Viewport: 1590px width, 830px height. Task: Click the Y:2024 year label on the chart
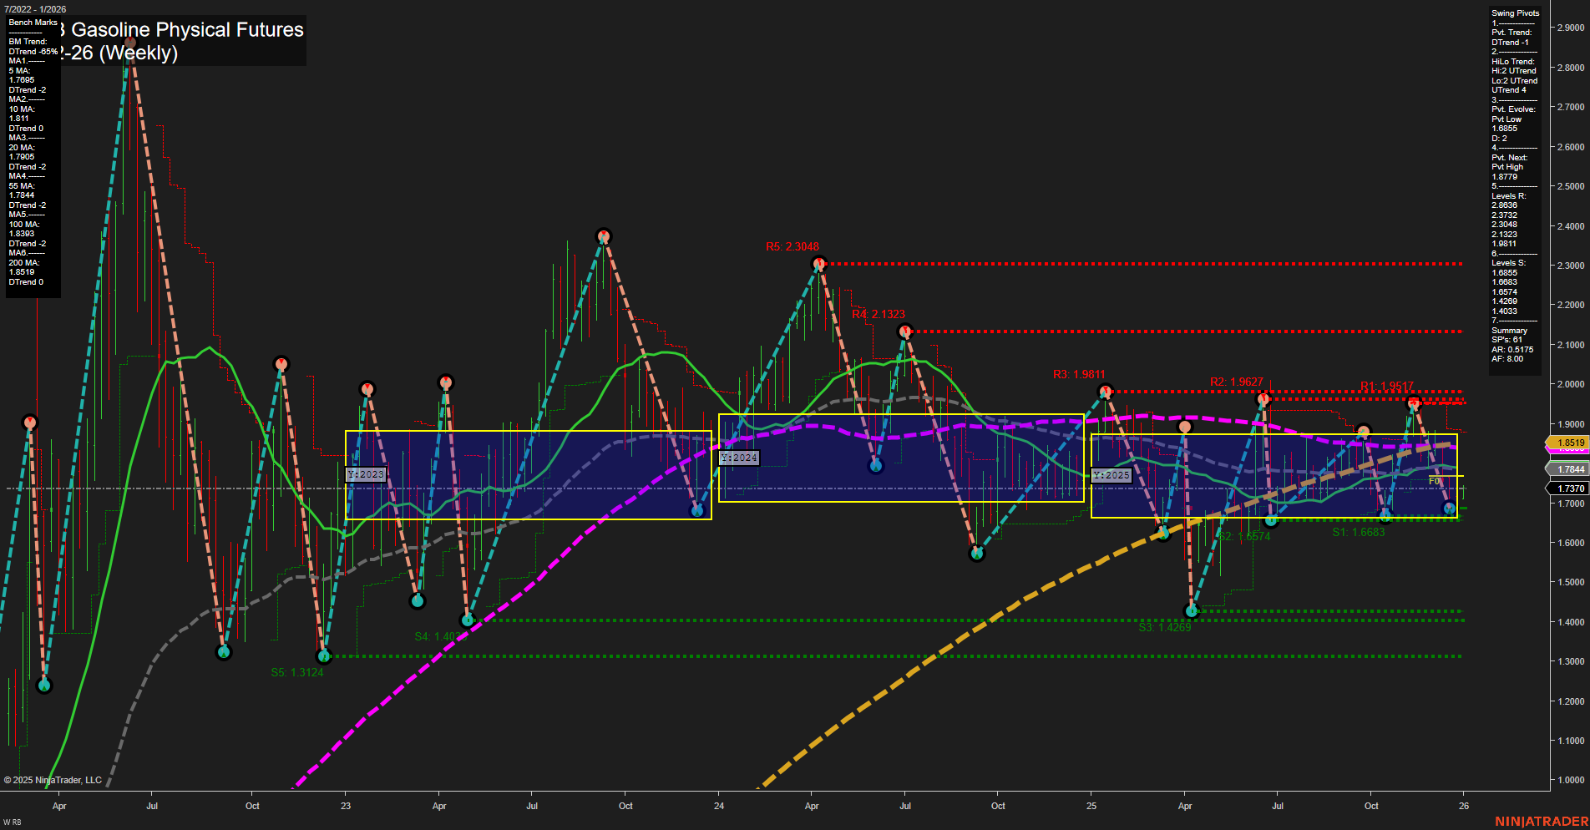pos(738,458)
